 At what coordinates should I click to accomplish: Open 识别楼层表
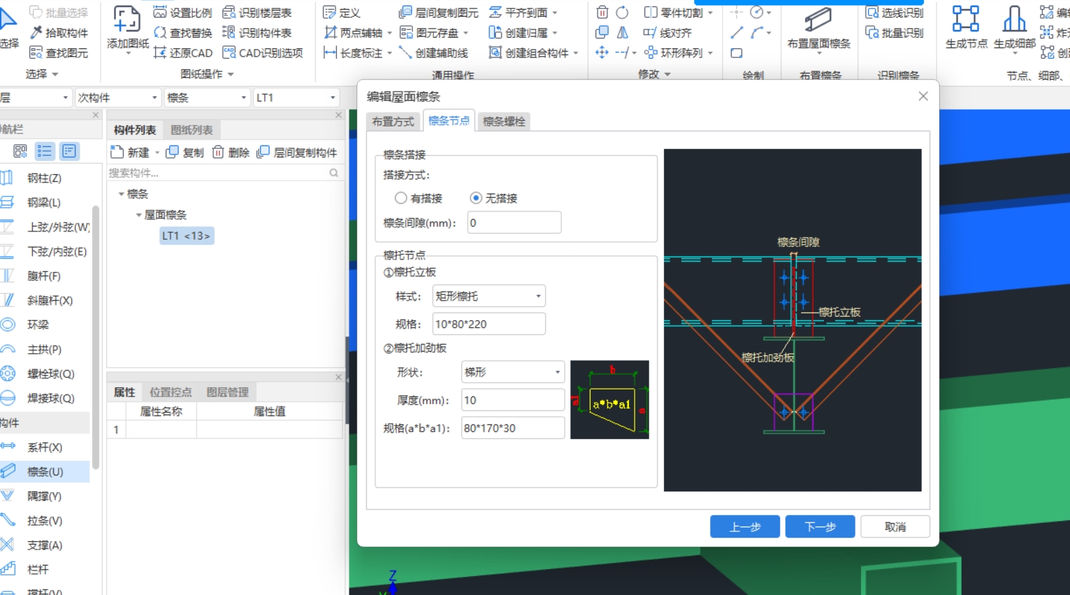click(x=256, y=13)
